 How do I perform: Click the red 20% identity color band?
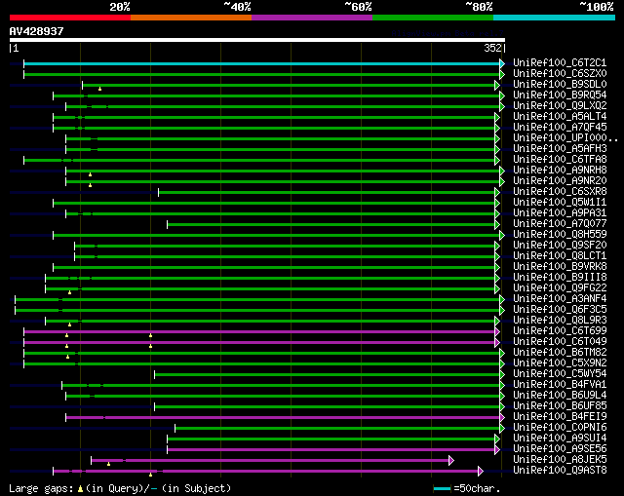point(70,18)
